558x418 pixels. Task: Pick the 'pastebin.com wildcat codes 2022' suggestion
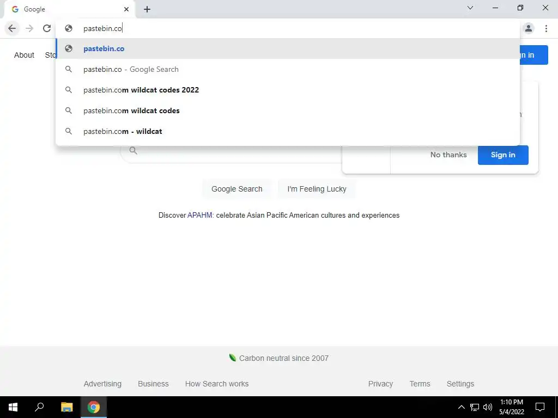pos(288,90)
